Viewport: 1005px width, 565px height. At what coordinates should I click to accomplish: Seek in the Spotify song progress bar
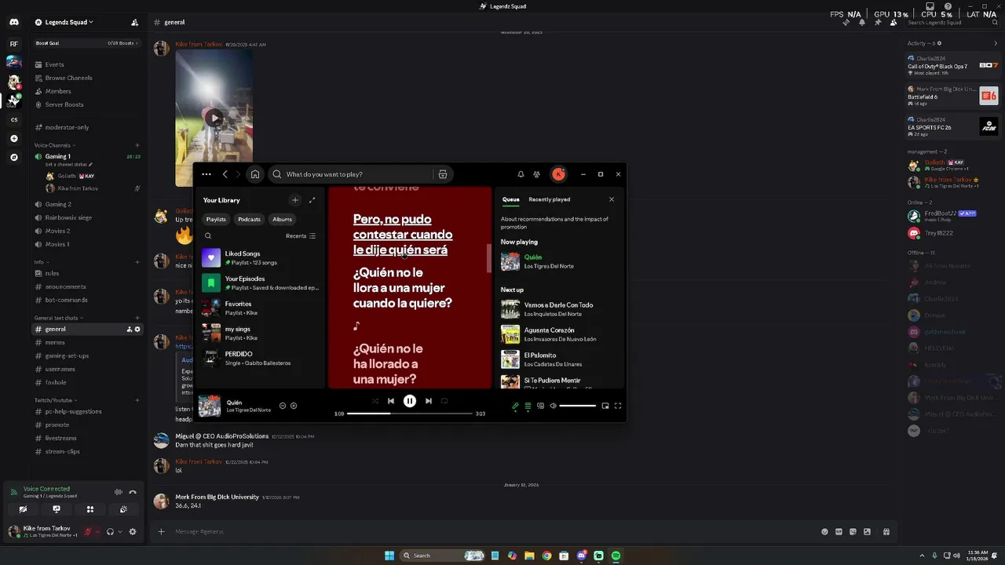pos(410,414)
